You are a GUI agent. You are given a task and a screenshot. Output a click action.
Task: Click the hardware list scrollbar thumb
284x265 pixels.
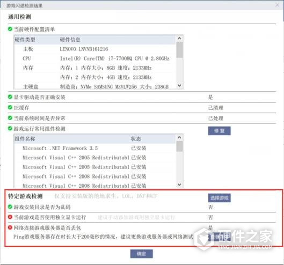(x=179, y=49)
